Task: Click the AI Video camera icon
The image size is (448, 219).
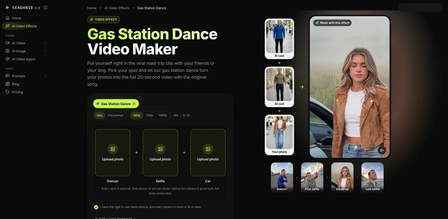Action: click(8, 43)
